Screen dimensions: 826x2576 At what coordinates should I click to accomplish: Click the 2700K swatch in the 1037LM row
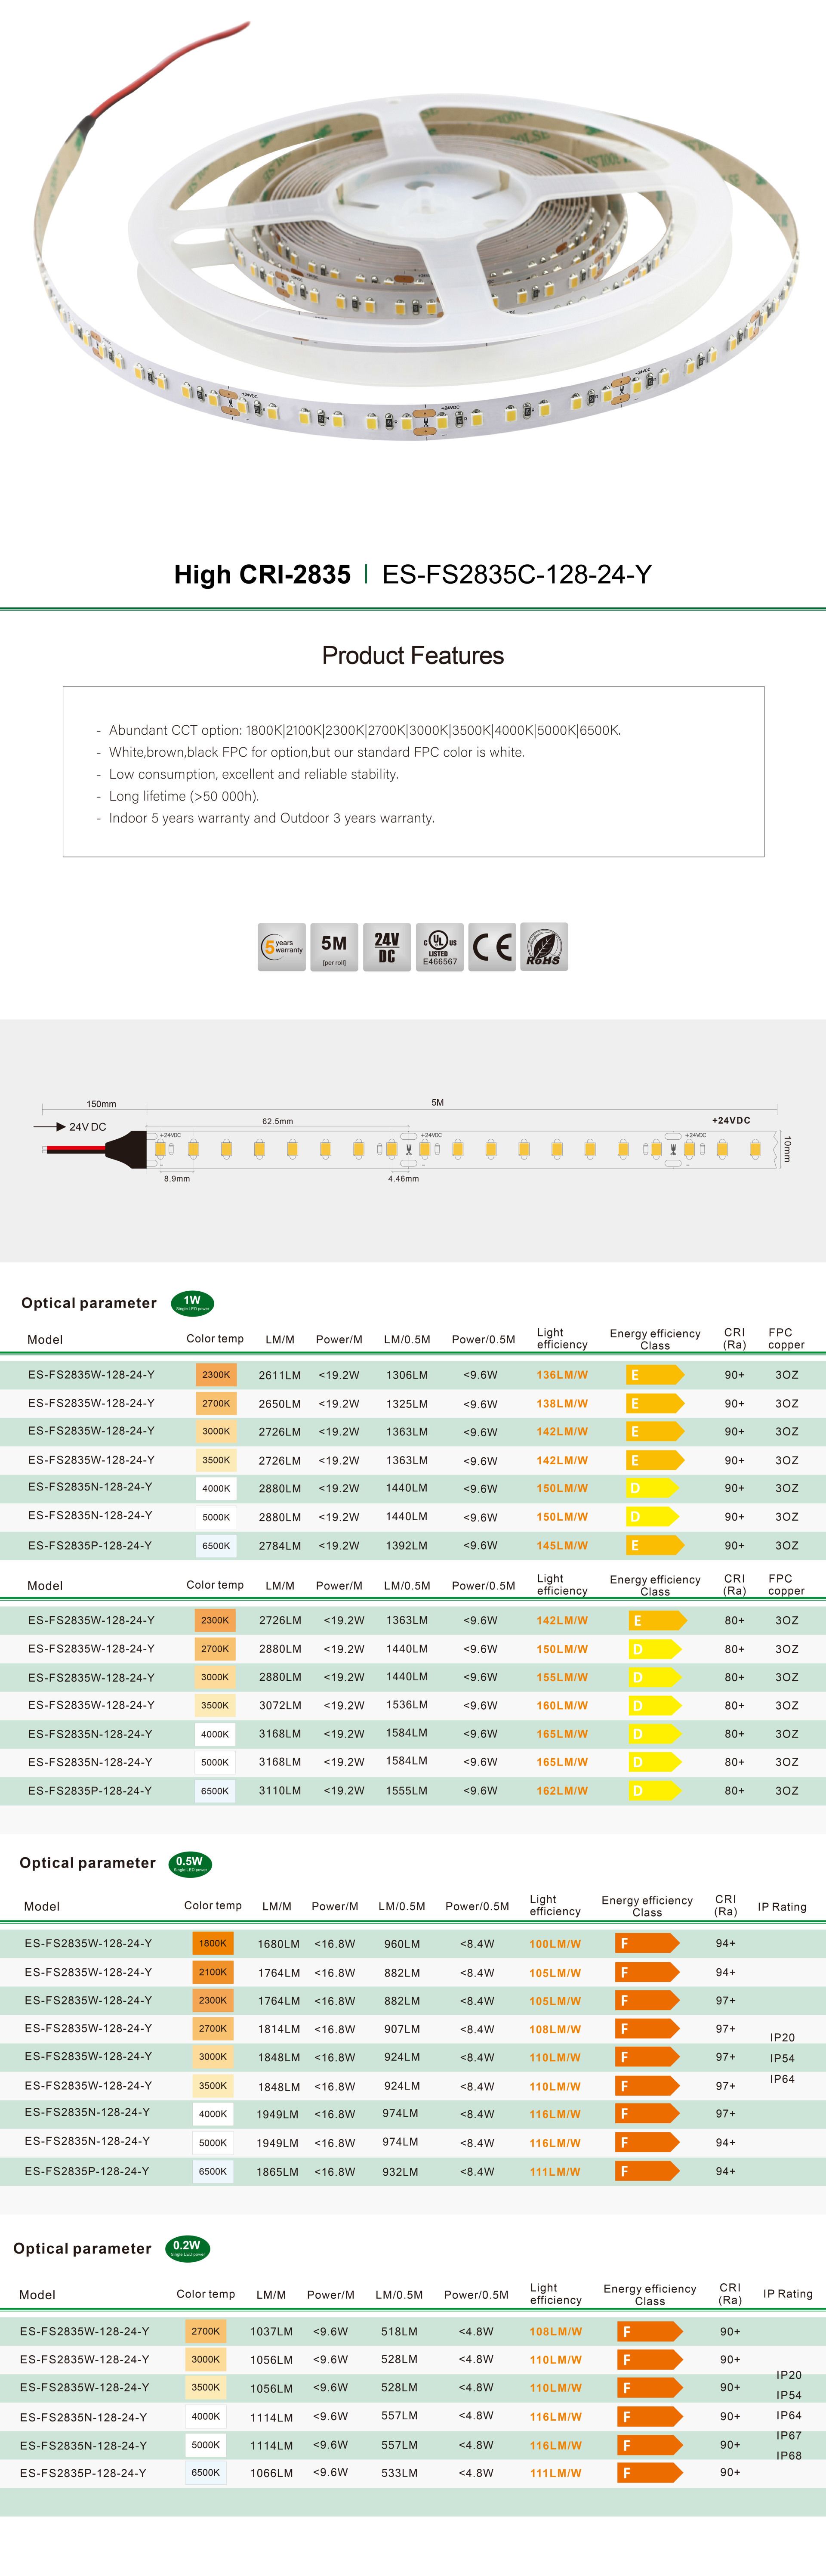coord(205,2331)
